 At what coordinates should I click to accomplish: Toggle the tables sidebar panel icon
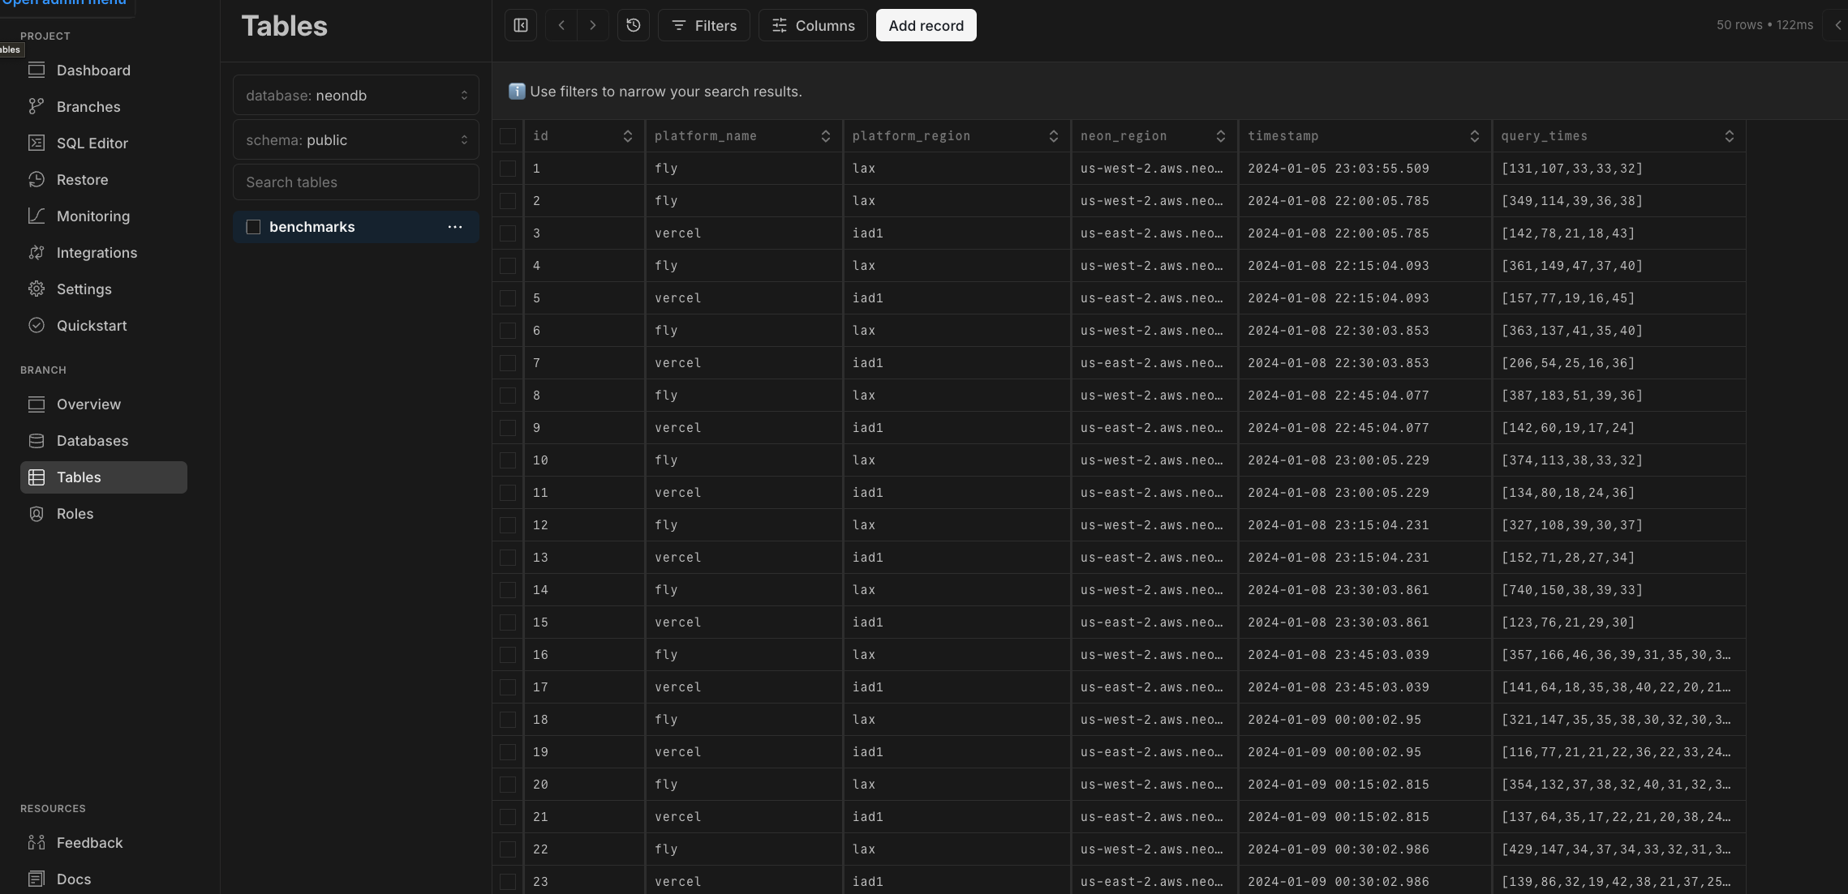click(x=521, y=25)
